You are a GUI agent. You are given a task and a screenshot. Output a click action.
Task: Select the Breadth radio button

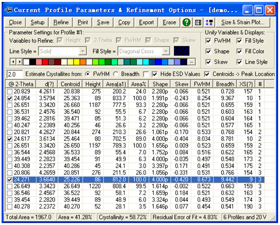point(116,74)
